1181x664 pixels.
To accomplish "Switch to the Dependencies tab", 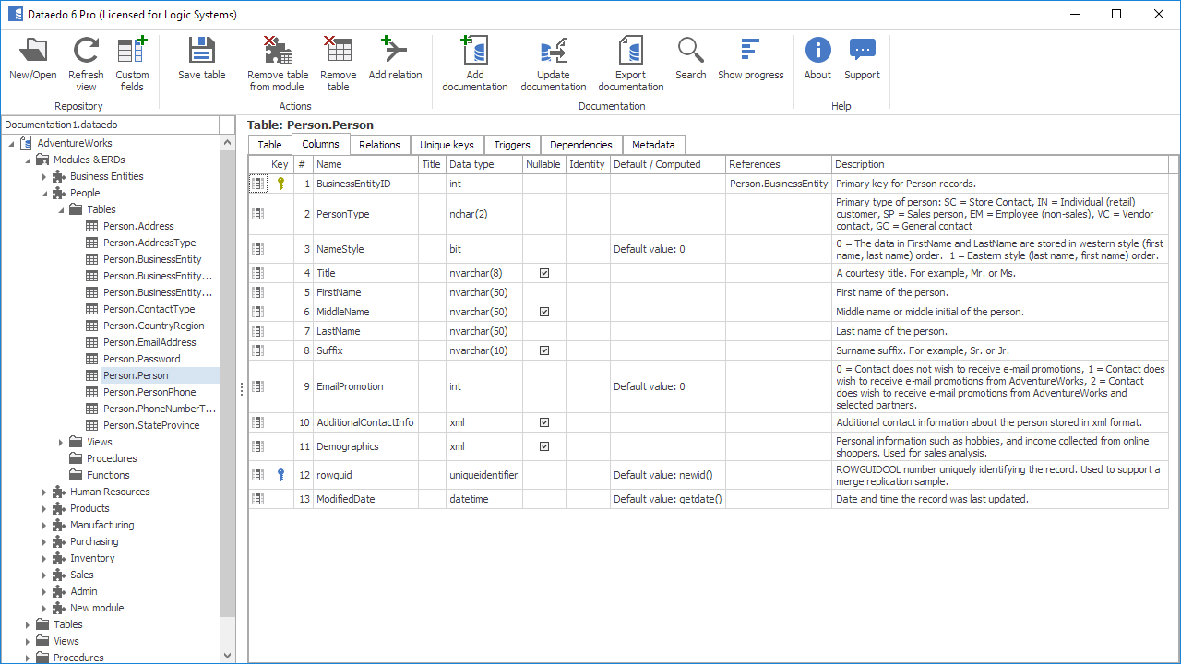I will coord(580,145).
